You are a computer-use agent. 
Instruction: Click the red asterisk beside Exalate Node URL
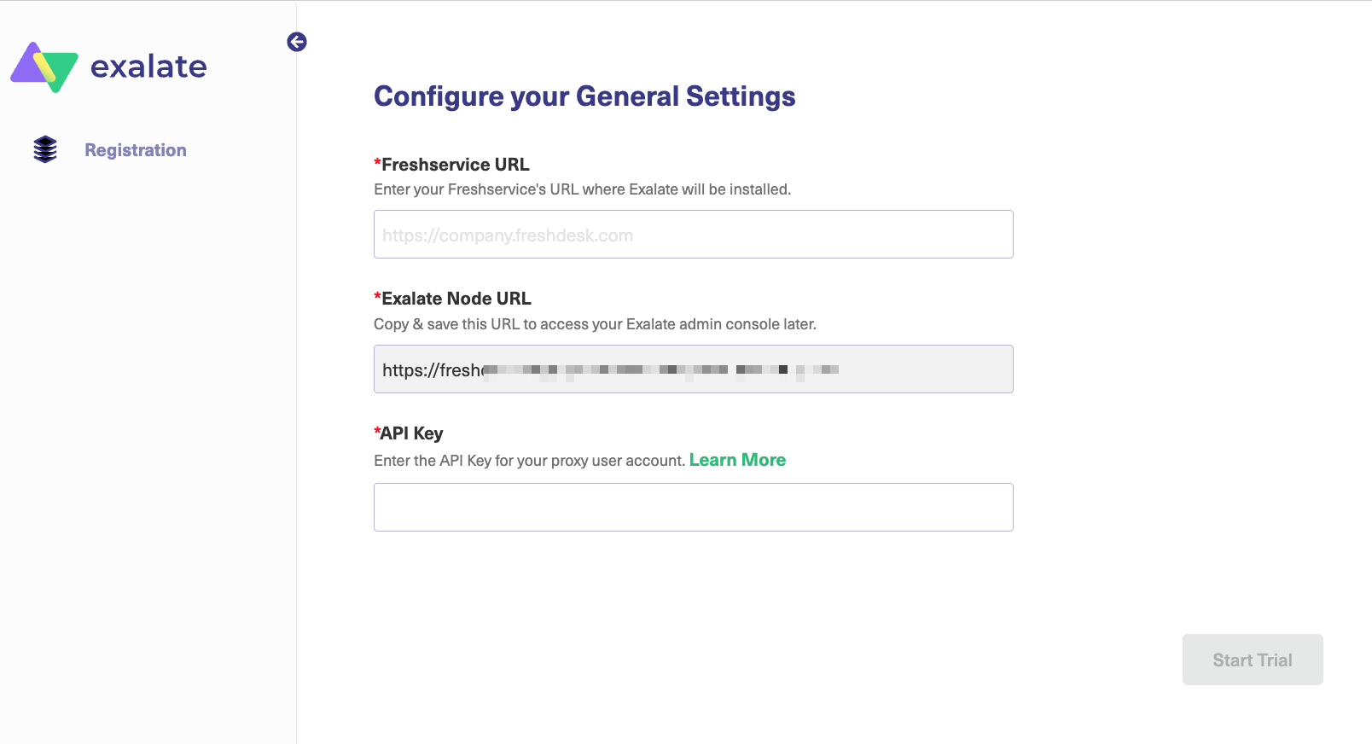click(377, 296)
